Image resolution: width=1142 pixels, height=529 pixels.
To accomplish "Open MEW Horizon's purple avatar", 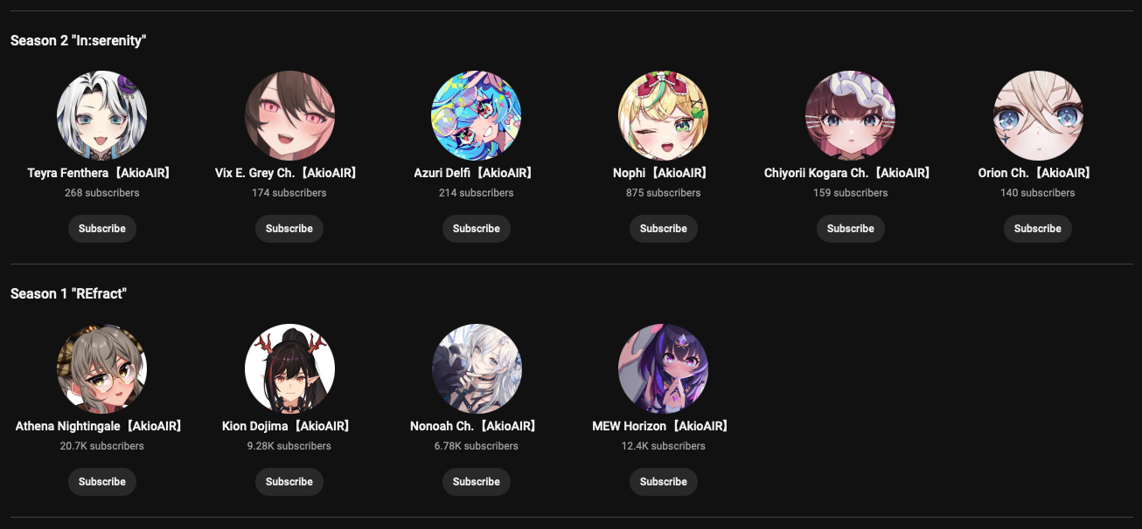I will coord(664,368).
